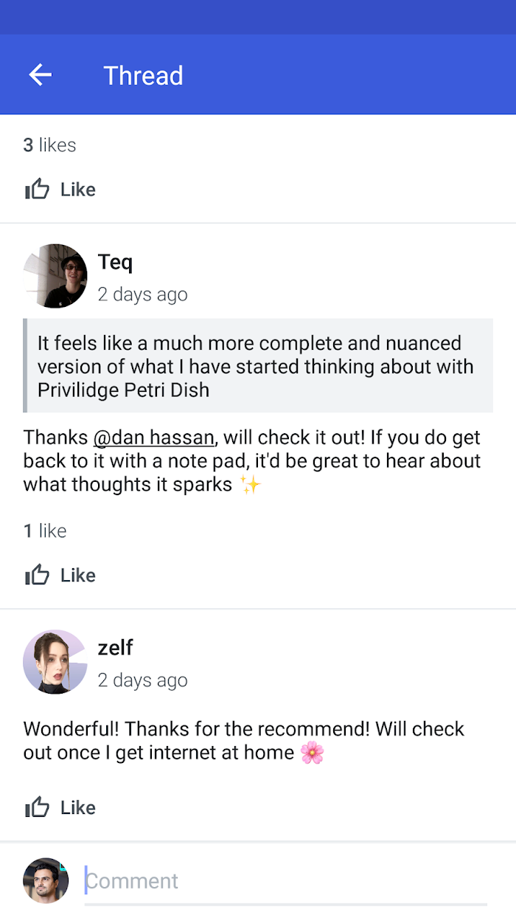Screen dimensions: 516x918
Task: Tap '2 days ago' timestamp on zelf's post
Action: click(x=143, y=680)
